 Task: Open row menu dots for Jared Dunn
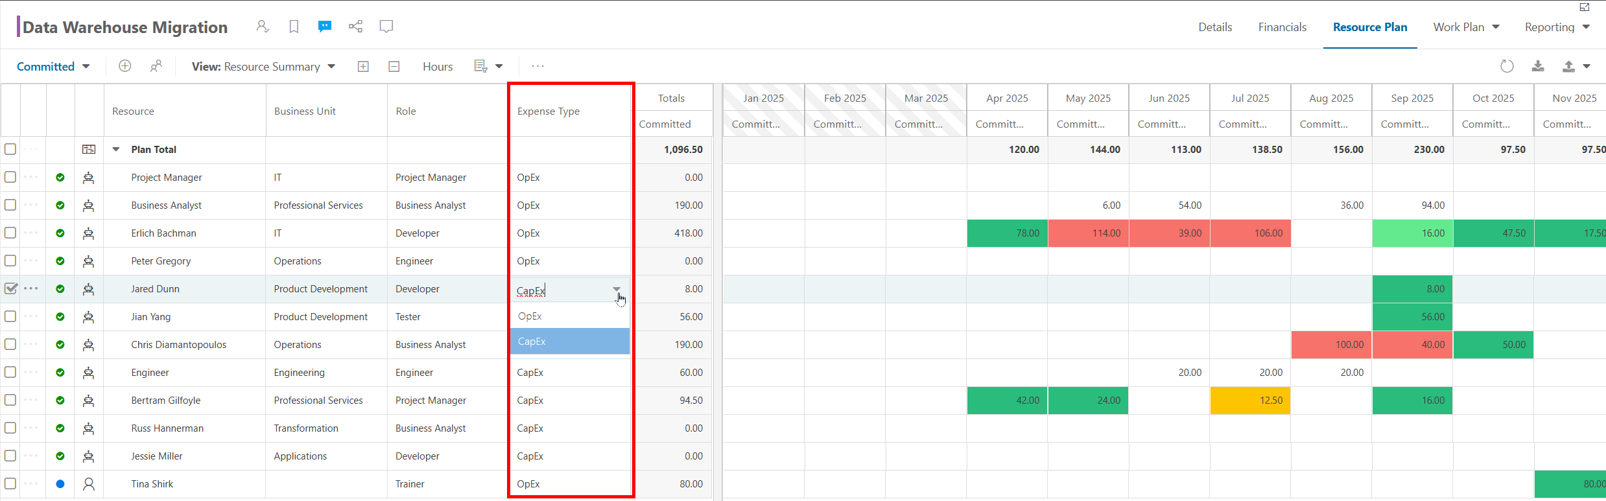pyautogui.click(x=31, y=288)
